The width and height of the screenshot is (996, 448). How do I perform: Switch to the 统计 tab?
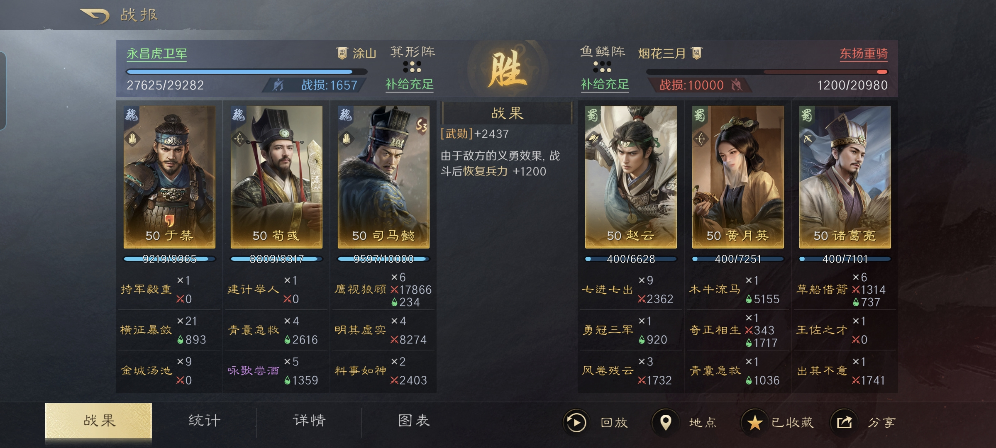204,421
